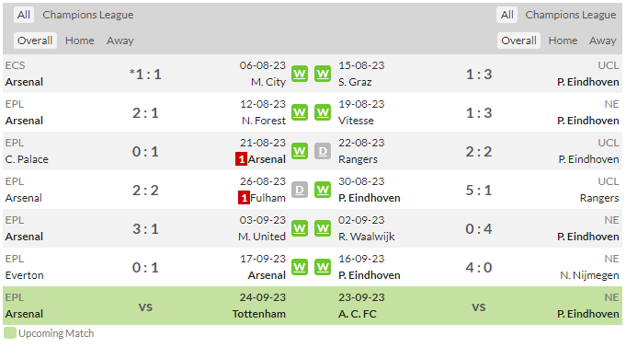Click the W icon for Everton vs Arsenal
Viewport: 626px width, 359px height.
[x=300, y=267]
